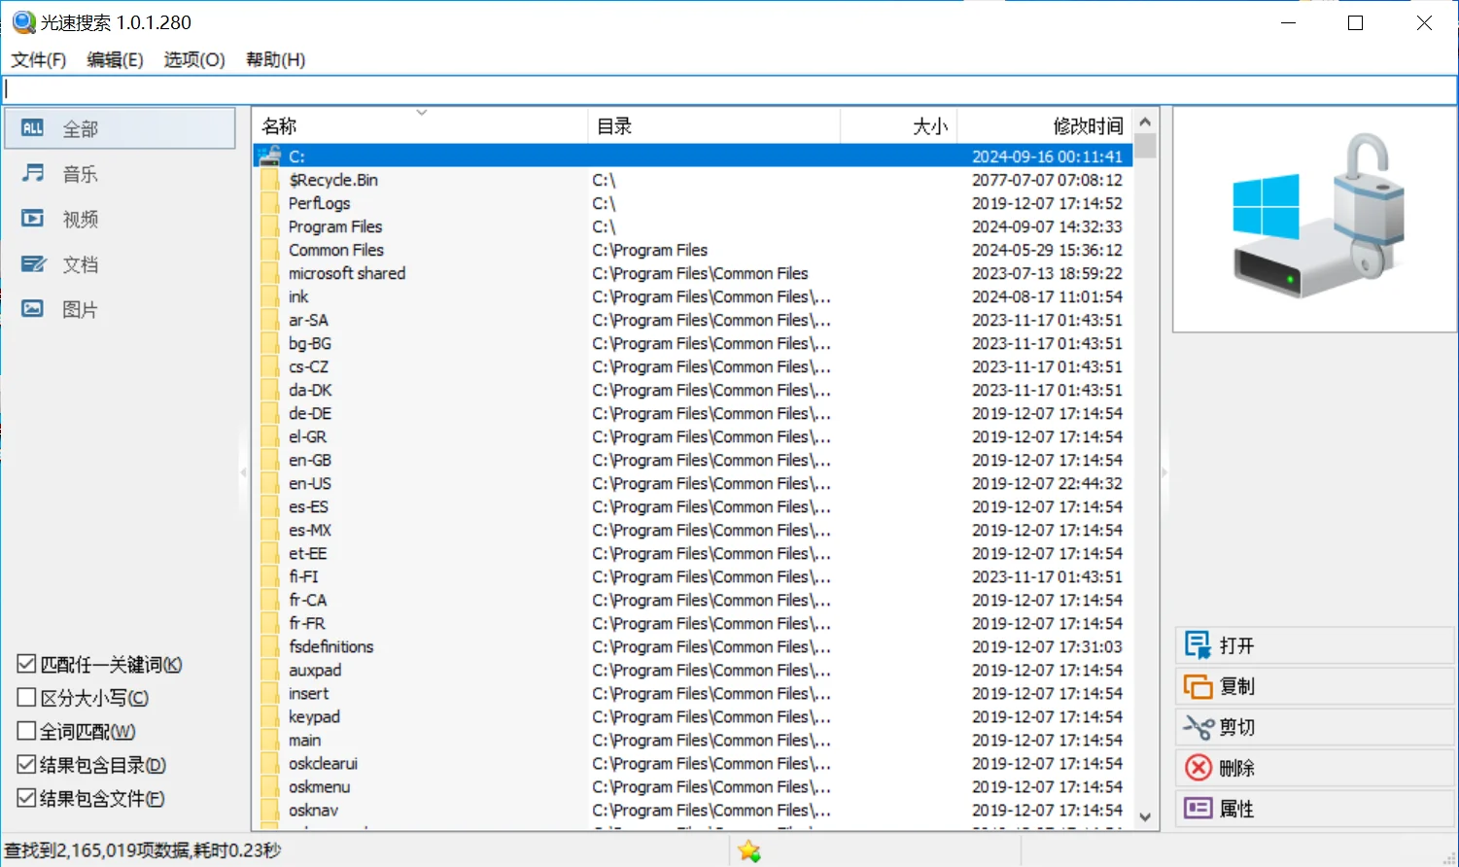Pick the 视频 video category icon
Screen dimensions: 1459x867
point(33,219)
